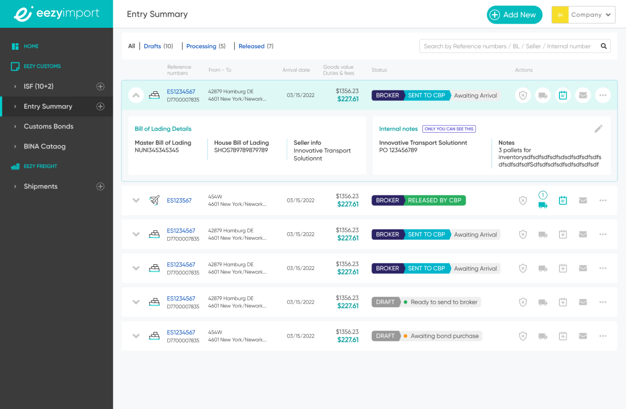Click the ONLY YOU CAN SEE THIS badge
The width and height of the screenshot is (626, 409).
(x=449, y=129)
